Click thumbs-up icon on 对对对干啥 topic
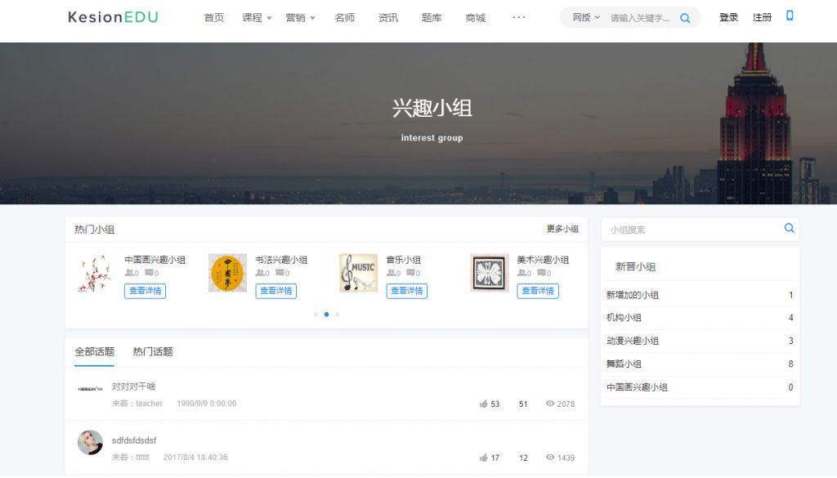Screen dimensions: 837x478 pos(484,404)
